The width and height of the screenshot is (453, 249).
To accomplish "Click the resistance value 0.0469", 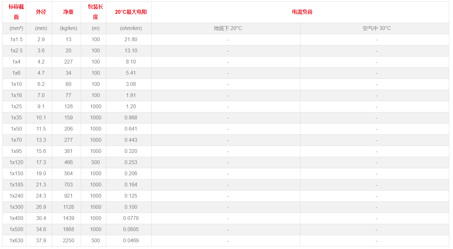I will pos(131,240).
